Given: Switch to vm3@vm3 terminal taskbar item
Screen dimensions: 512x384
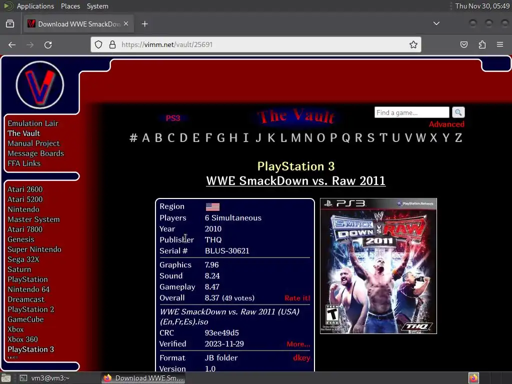Looking at the screenshot, I should pos(45,378).
